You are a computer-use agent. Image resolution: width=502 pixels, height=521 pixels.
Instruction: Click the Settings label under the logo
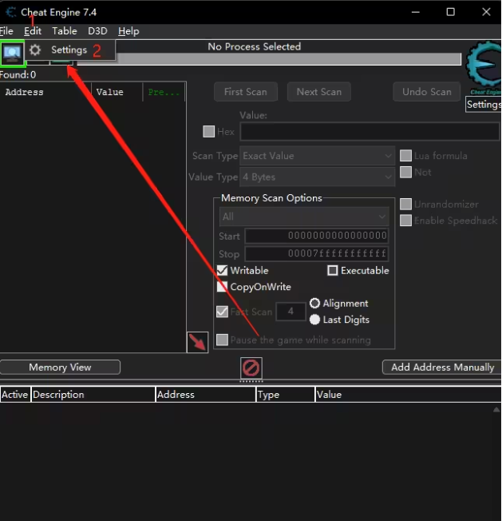pos(484,105)
